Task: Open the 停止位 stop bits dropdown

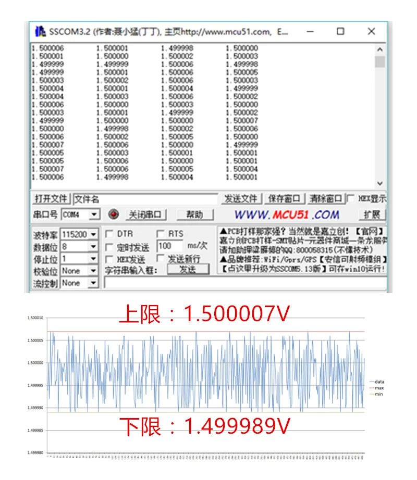Action: coord(93,259)
